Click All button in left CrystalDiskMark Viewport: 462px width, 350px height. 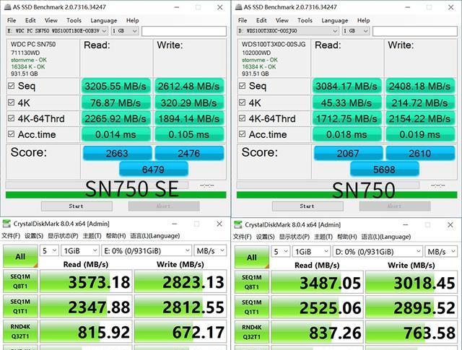click(x=20, y=256)
